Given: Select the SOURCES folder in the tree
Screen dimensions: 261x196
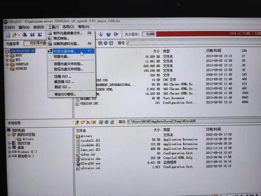Looking at the screenshot, I should (x=21, y=69).
